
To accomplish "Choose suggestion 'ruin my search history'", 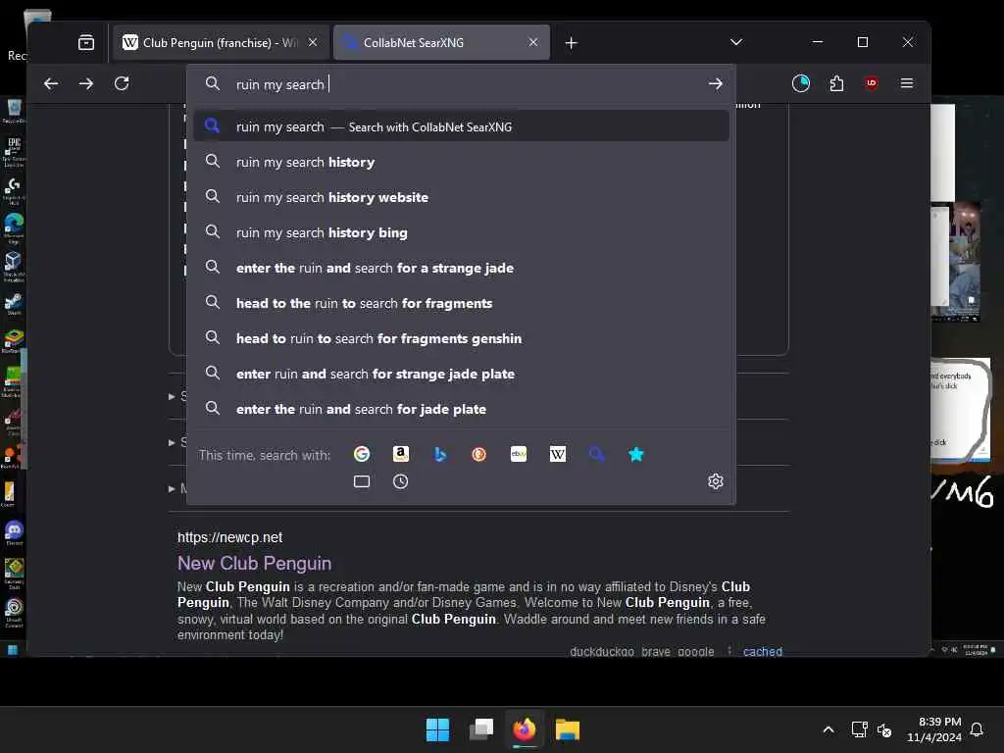I will pyautogui.click(x=461, y=162).
